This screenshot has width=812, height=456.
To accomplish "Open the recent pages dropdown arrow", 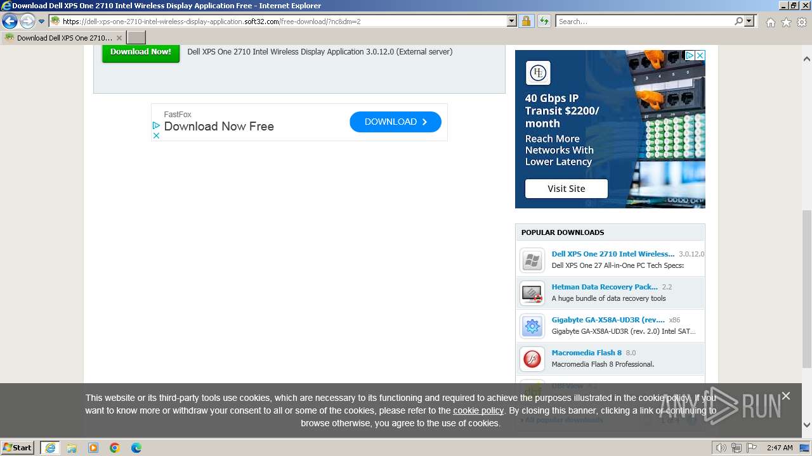I will (x=42, y=22).
